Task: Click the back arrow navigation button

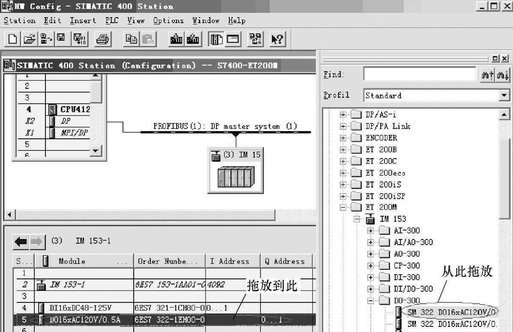Action: coord(21,242)
